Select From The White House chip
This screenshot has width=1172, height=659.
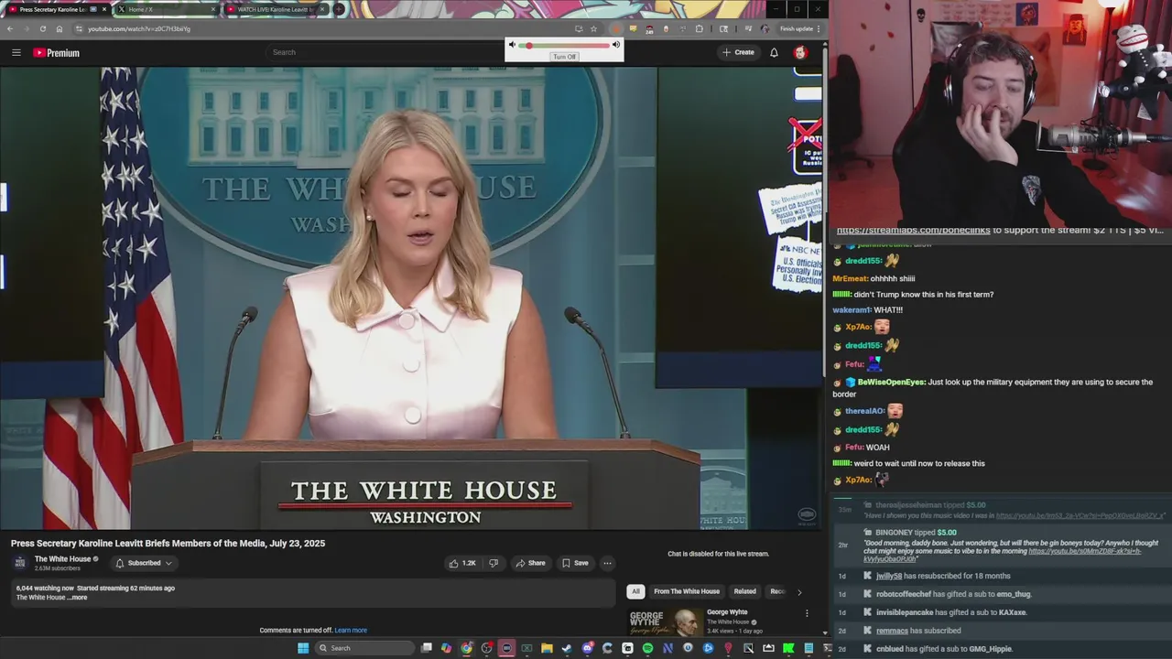687,591
